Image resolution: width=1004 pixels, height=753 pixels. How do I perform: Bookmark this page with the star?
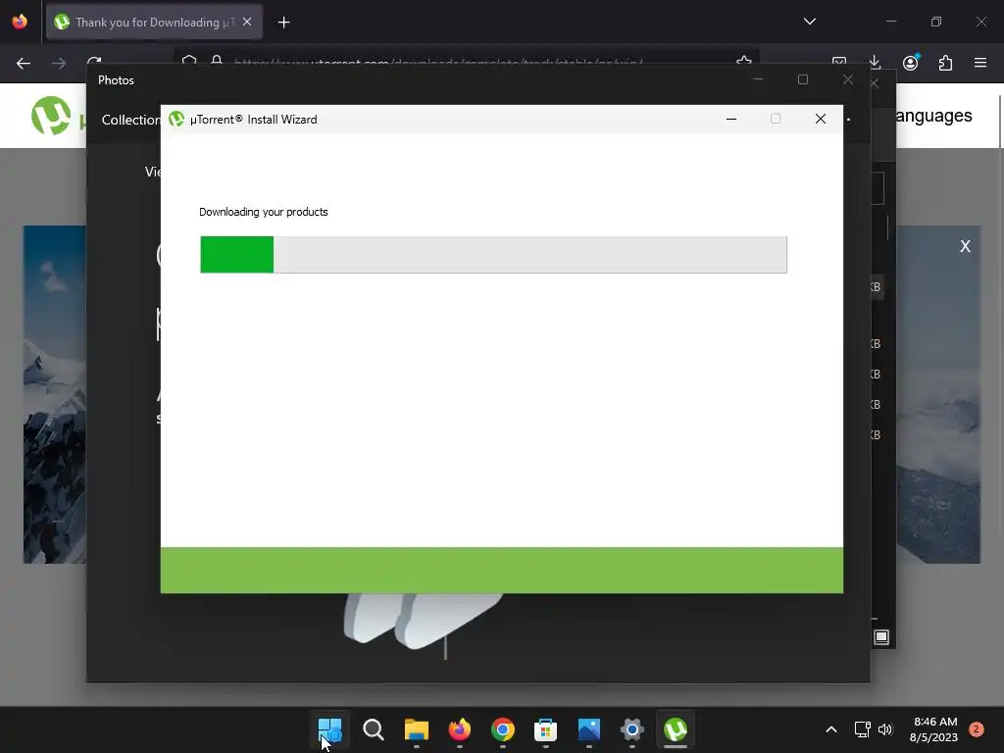(x=744, y=62)
